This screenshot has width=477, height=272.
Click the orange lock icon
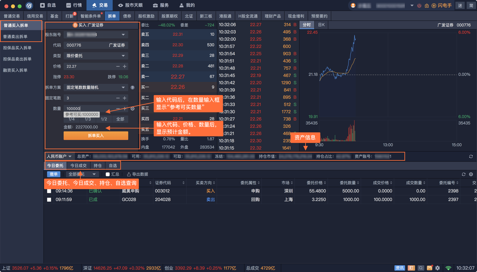point(427,6)
